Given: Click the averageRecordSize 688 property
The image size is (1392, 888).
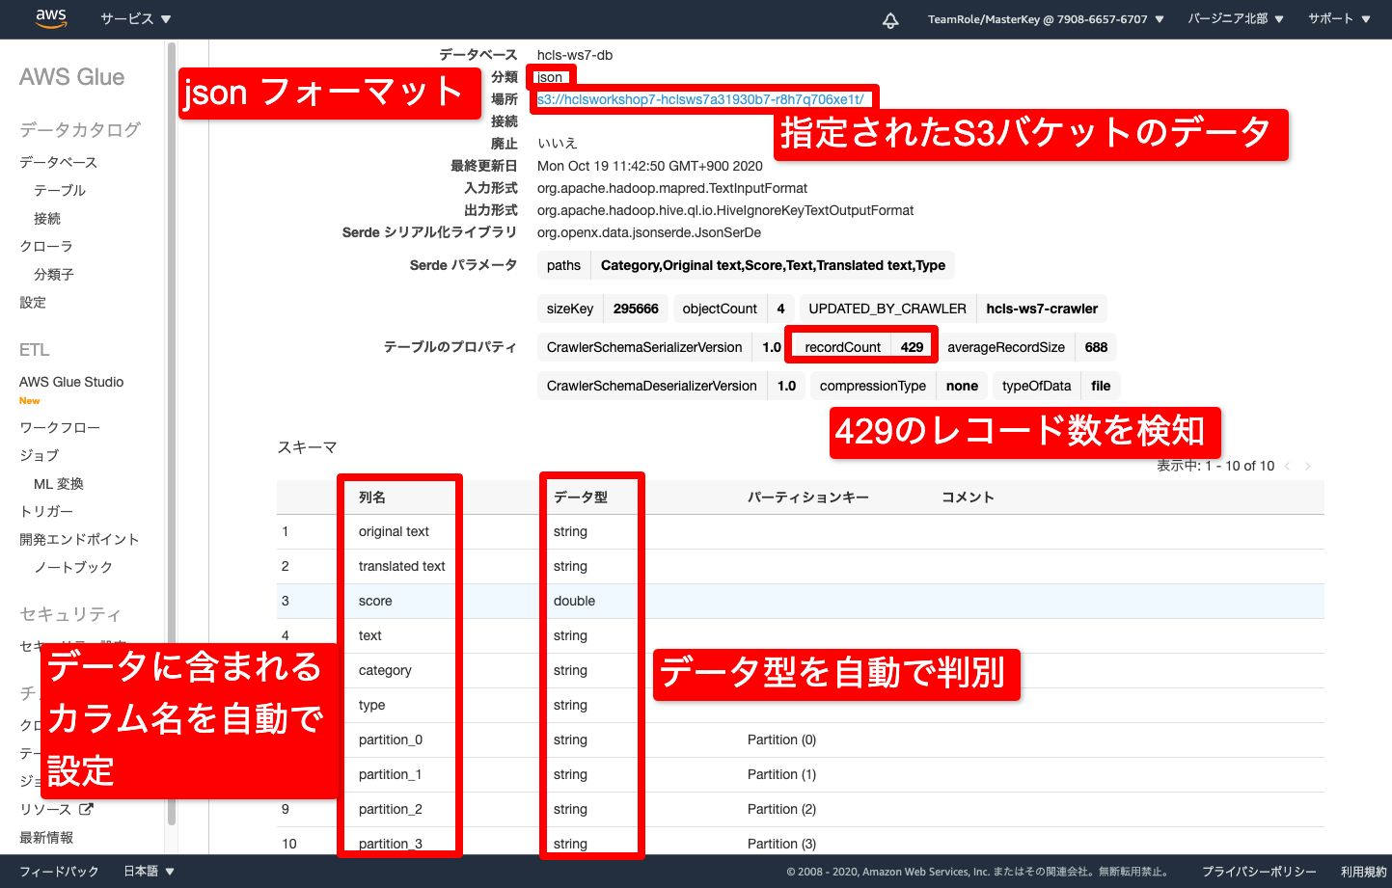Looking at the screenshot, I should pos(1026,347).
